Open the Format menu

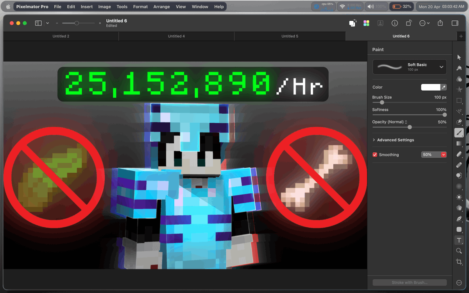(140, 7)
